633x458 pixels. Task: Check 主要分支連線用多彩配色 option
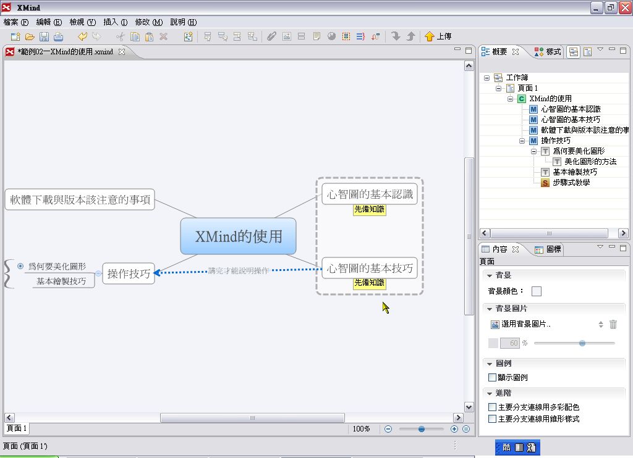[492, 407]
